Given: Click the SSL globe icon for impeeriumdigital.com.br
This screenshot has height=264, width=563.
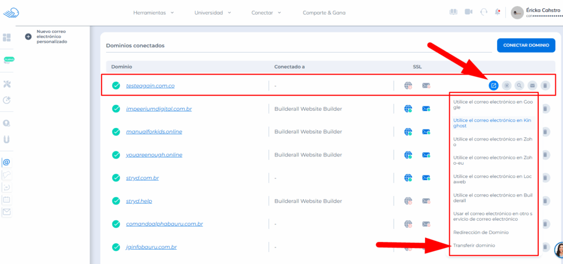Looking at the screenshot, I should click(x=408, y=109).
